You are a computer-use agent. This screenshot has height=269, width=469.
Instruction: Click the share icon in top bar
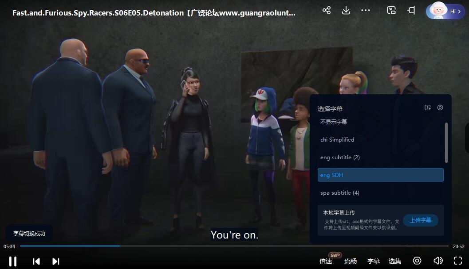coord(326,11)
